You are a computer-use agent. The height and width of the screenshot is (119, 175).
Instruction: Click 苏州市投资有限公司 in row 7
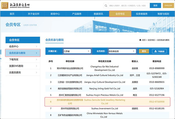70,108
